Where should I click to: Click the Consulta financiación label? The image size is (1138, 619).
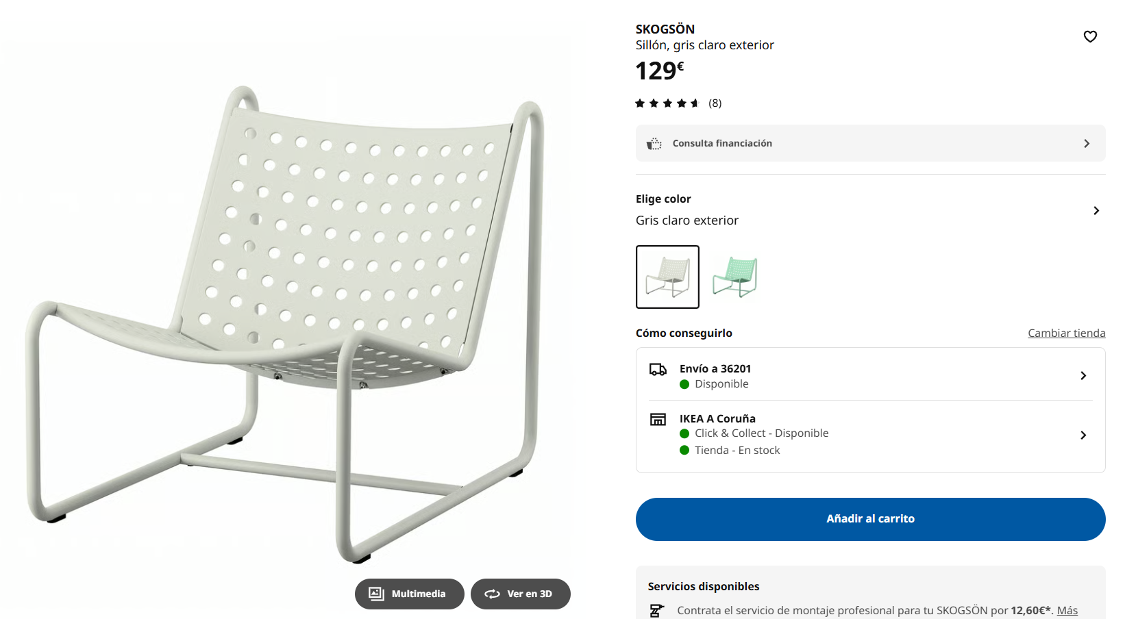(722, 144)
